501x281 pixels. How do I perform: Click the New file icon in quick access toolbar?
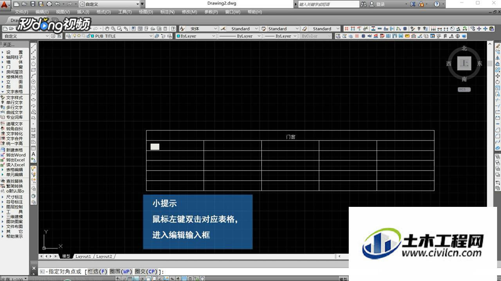point(16,4)
